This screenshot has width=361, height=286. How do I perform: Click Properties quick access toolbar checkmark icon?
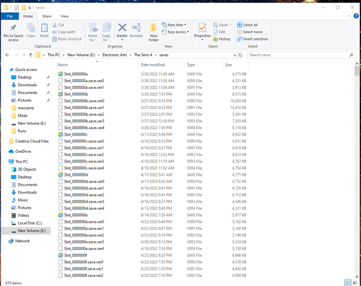click(17, 8)
